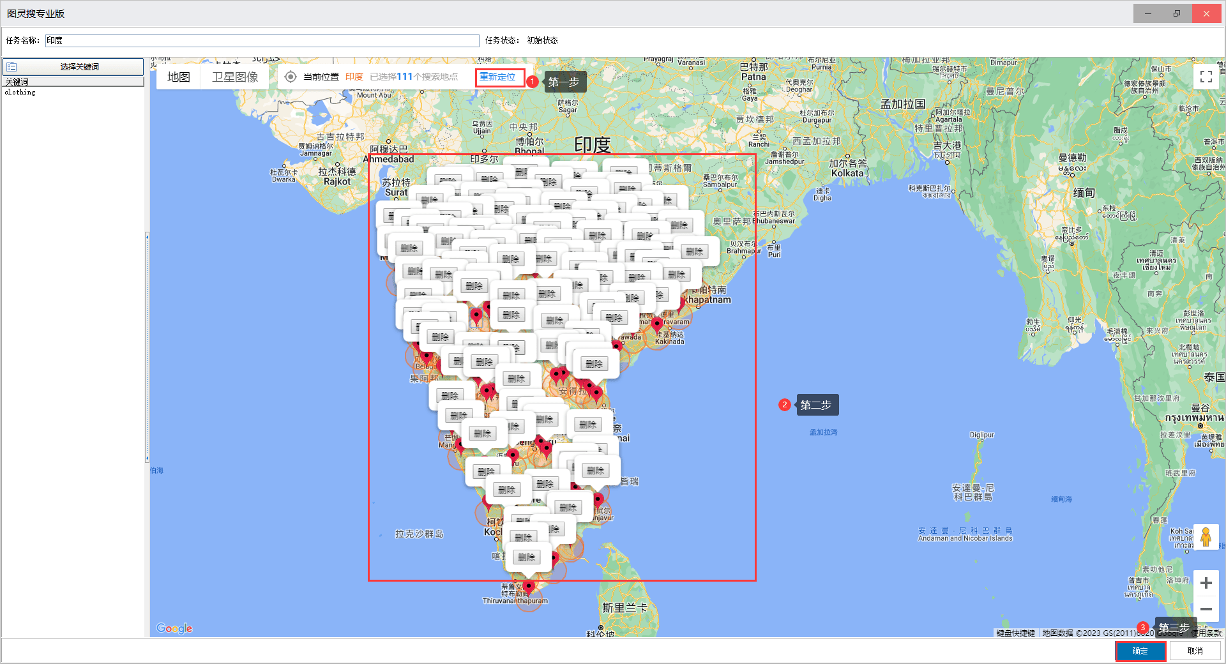This screenshot has height=664, width=1226.
Task: Click the 拉克沙群岛 label
Action: [419, 534]
